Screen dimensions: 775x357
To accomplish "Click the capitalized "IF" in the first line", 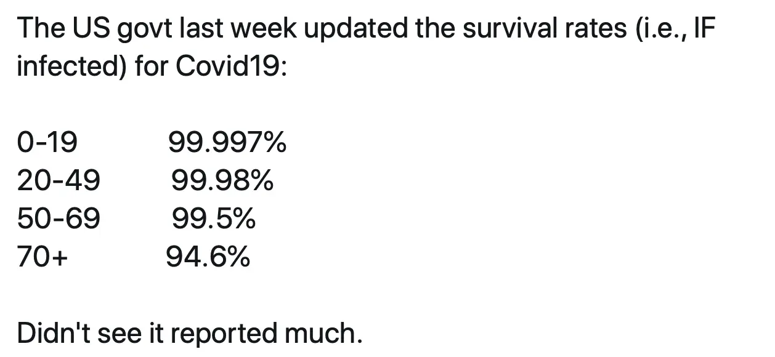I will [x=704, y=29].
